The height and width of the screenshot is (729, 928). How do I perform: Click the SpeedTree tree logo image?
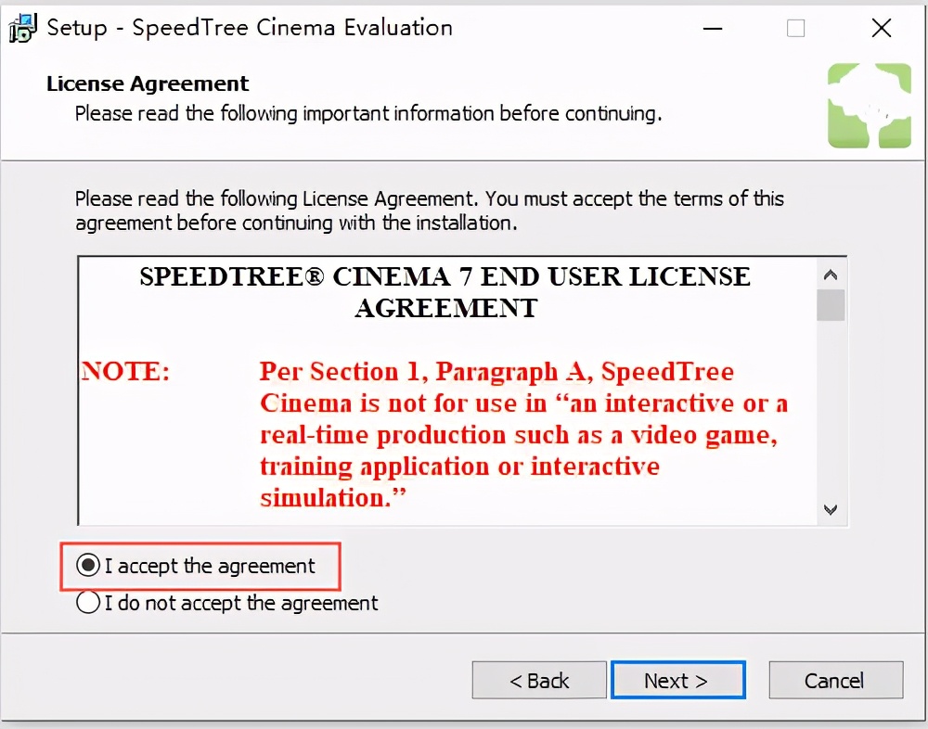pyautogui.click(x=869, y=104)
